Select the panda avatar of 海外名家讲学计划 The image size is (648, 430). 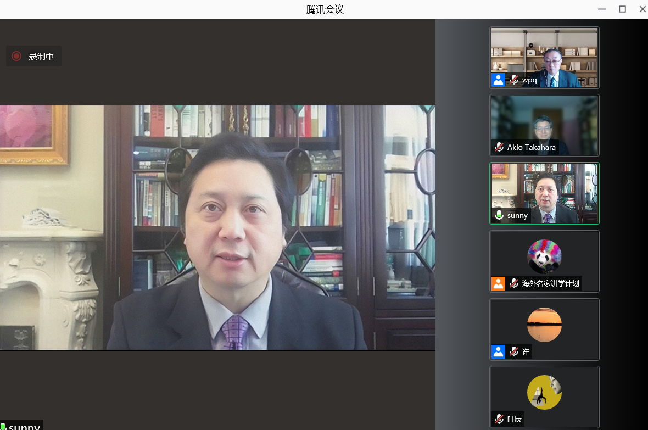[544, 256]
